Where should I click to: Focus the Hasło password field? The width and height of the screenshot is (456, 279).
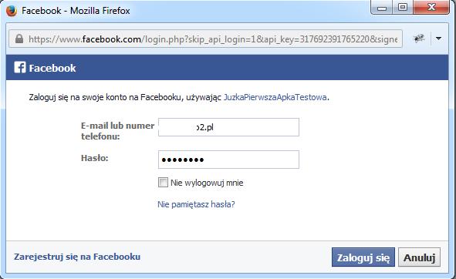pyautogui.click(x=228, y=160)
